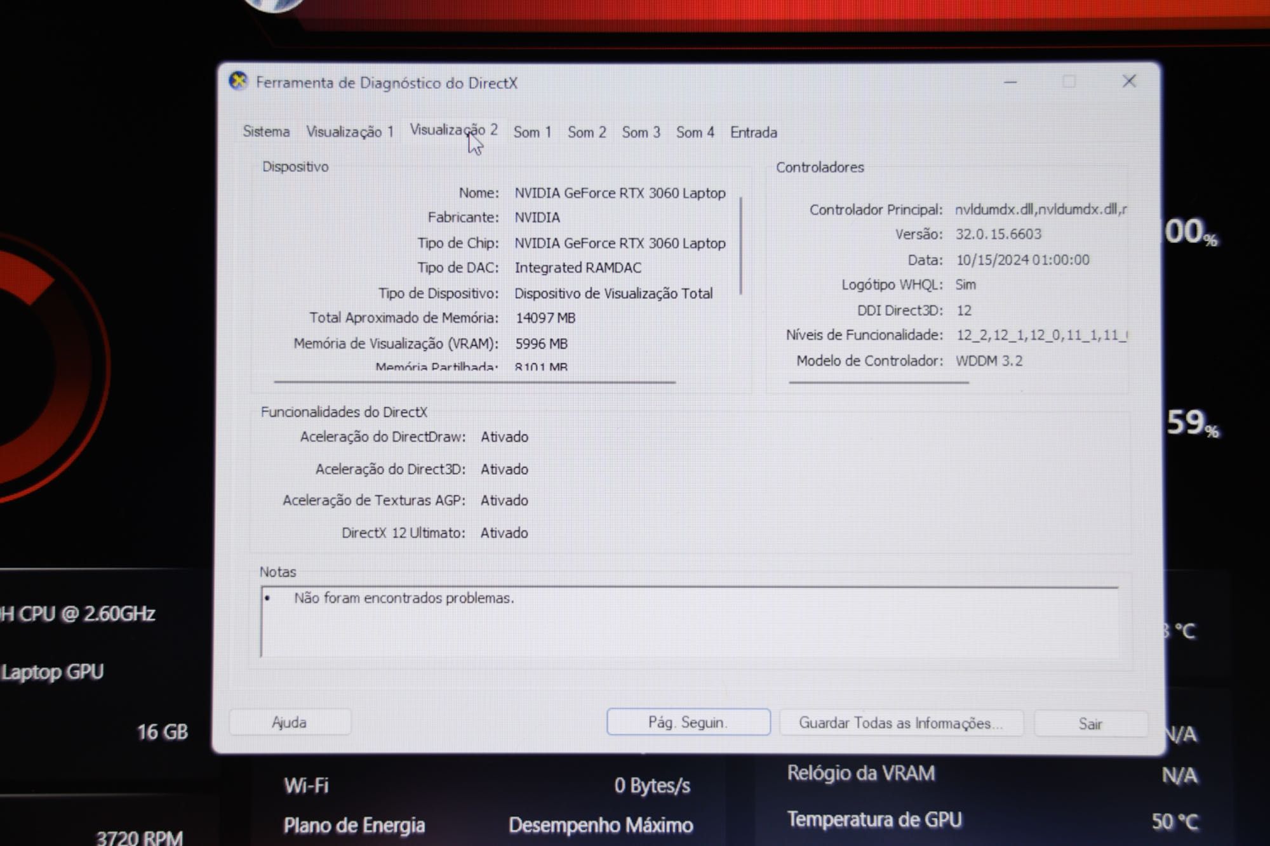Click the Controlador Principal nvldumdx.dll value
The height and width of the screenshot is (846, 1270).
click(x=1041, y=209)
